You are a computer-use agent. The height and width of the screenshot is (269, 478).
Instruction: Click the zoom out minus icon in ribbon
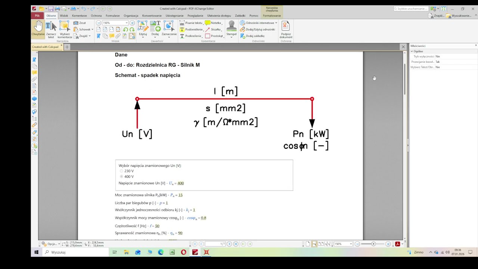click(99, 23)
